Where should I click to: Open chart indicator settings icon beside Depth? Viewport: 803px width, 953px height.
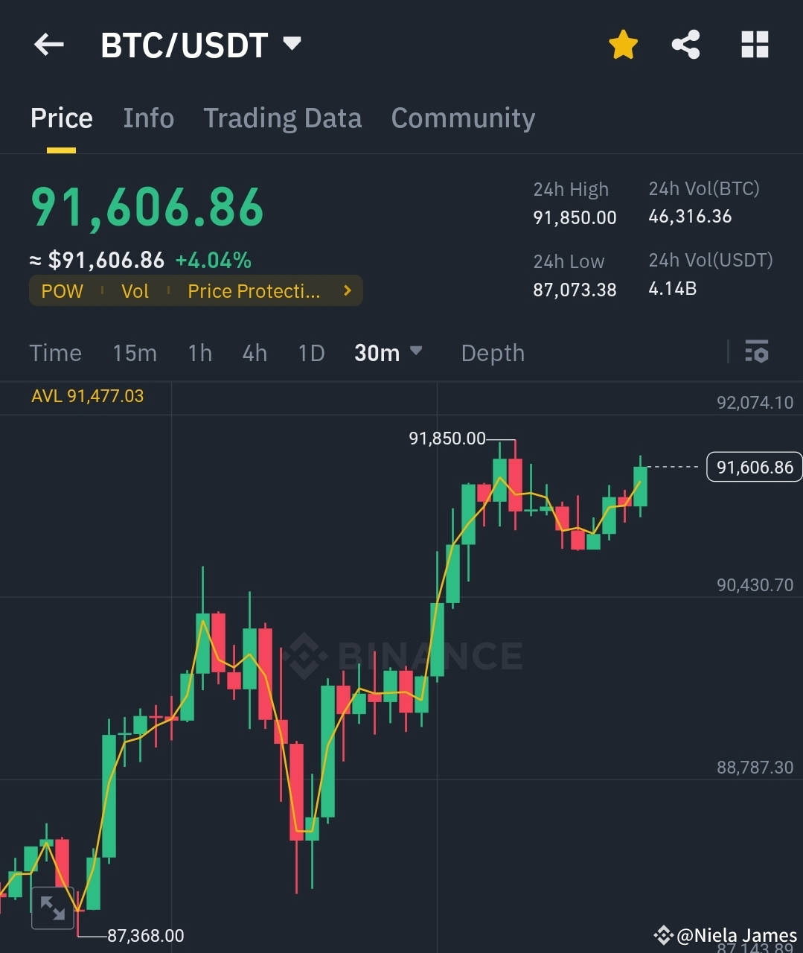click(756, 351)
